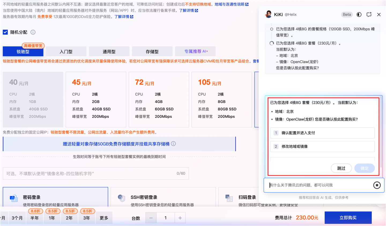Open info tooltip on the 50GB storage banner

(173, 144)
